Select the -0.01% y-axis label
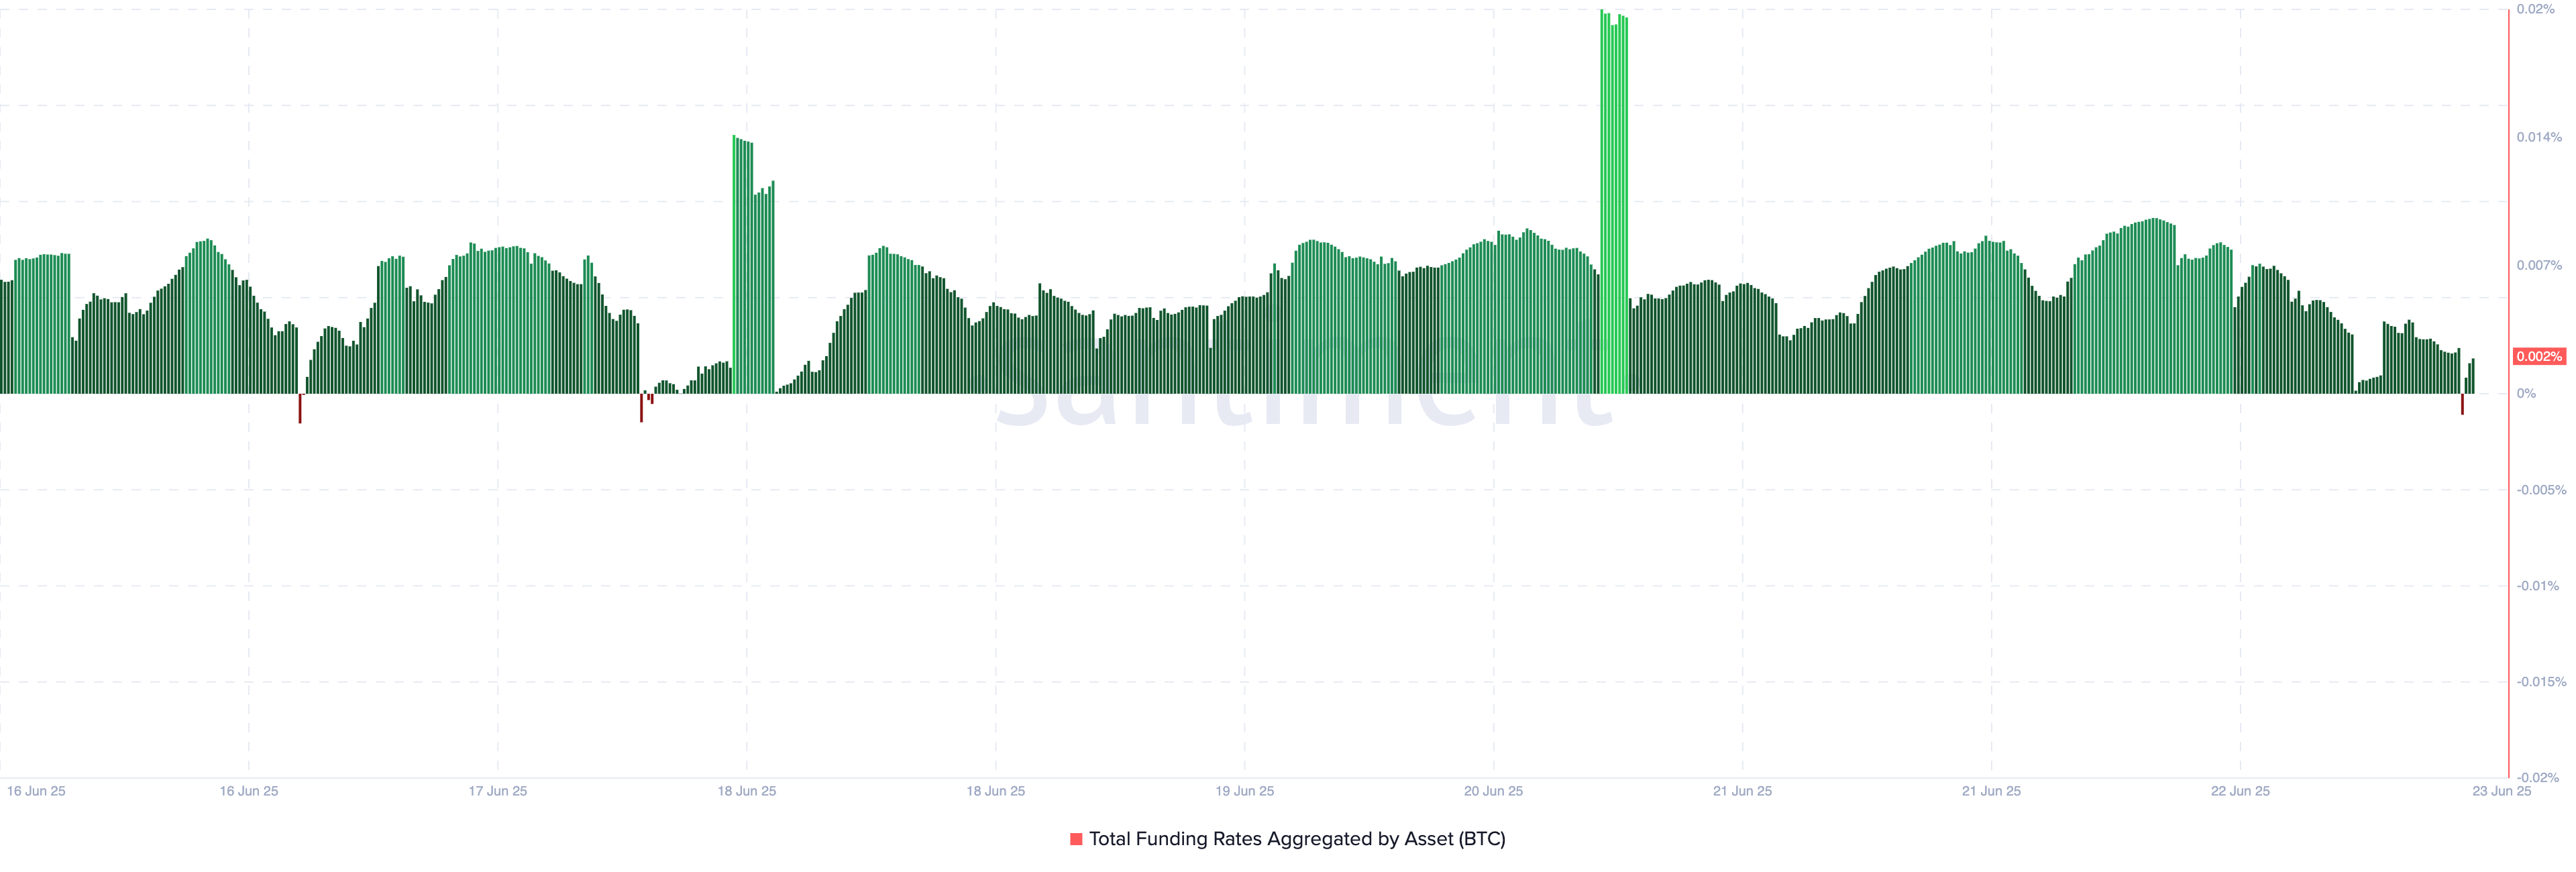 (x=2538, y=586)
